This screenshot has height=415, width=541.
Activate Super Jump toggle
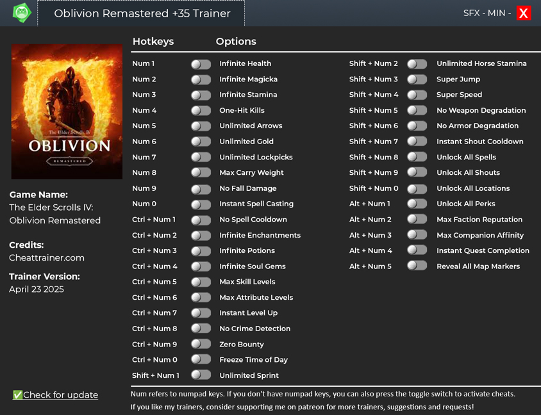pyautogui.click(x=417, y=79)
